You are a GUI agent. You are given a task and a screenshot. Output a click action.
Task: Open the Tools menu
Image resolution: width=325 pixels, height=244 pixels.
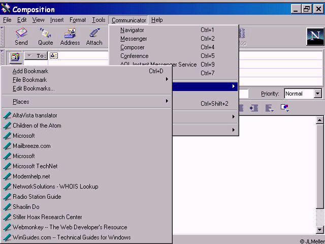99,20
